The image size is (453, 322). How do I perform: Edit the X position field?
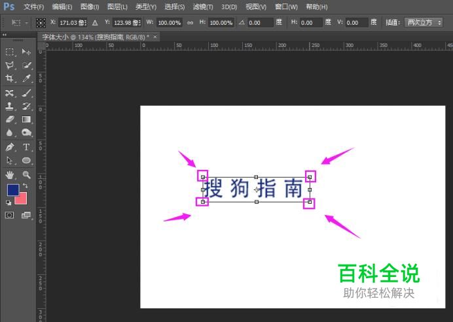point(73,22)
